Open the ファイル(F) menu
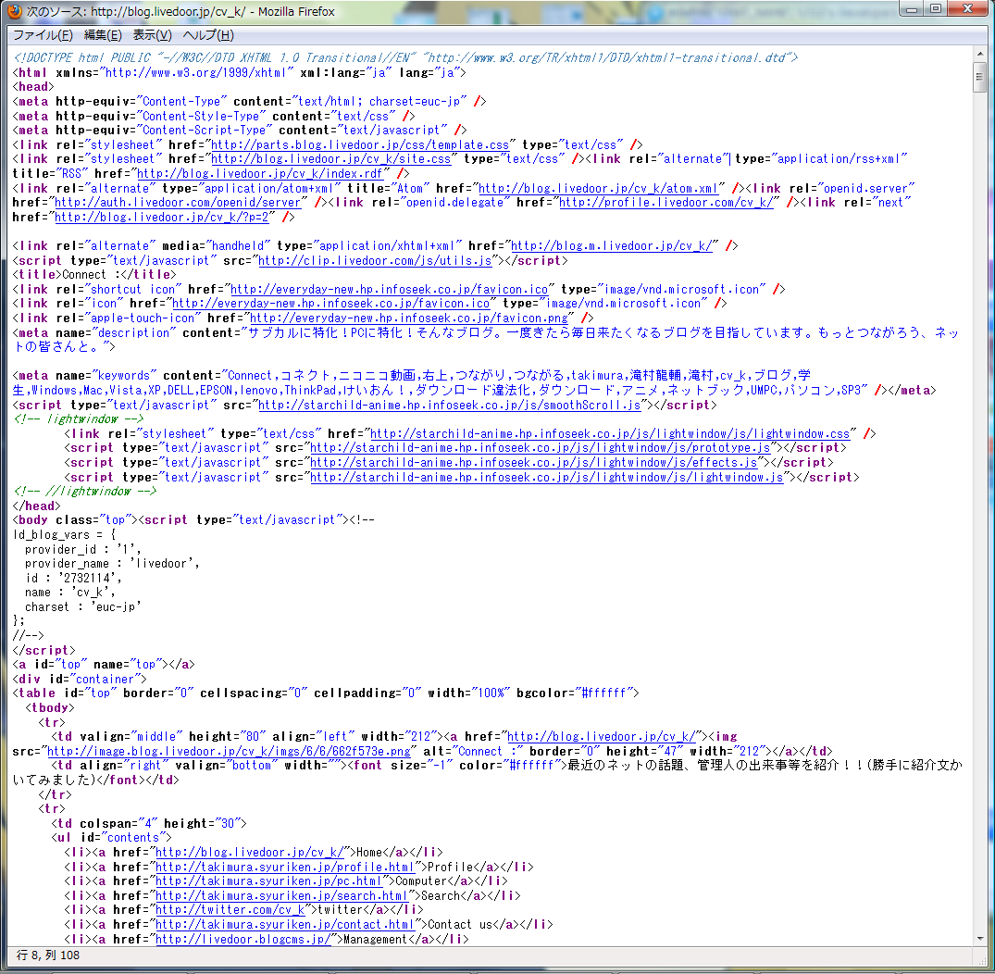Viewport: 995px width, 974px height. coord(43,35)
